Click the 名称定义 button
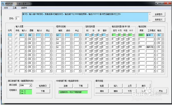 (159, 19)
